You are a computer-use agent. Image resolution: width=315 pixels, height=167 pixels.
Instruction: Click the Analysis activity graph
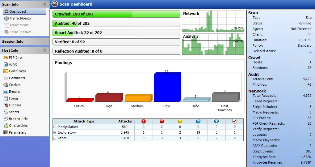pyautogui.click(x=213, y=44)
